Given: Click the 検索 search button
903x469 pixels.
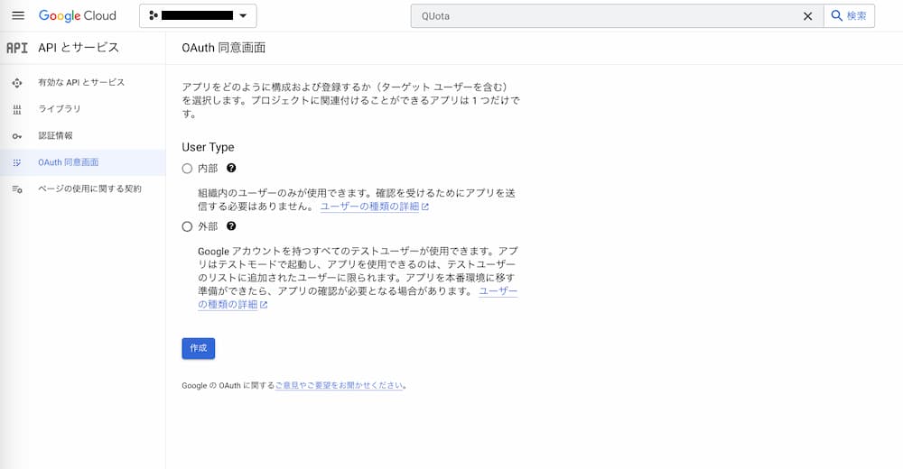Looking at the screenshot, I should coord(849,16).
